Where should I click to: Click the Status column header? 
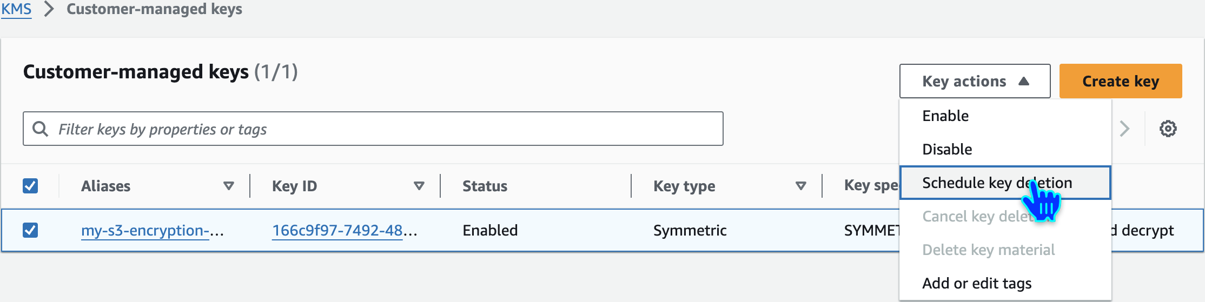[x=485, y=186]
